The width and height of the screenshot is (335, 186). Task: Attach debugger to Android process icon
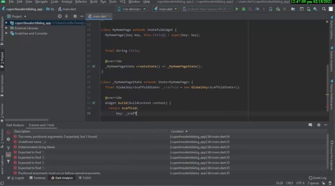coord(278,9)
